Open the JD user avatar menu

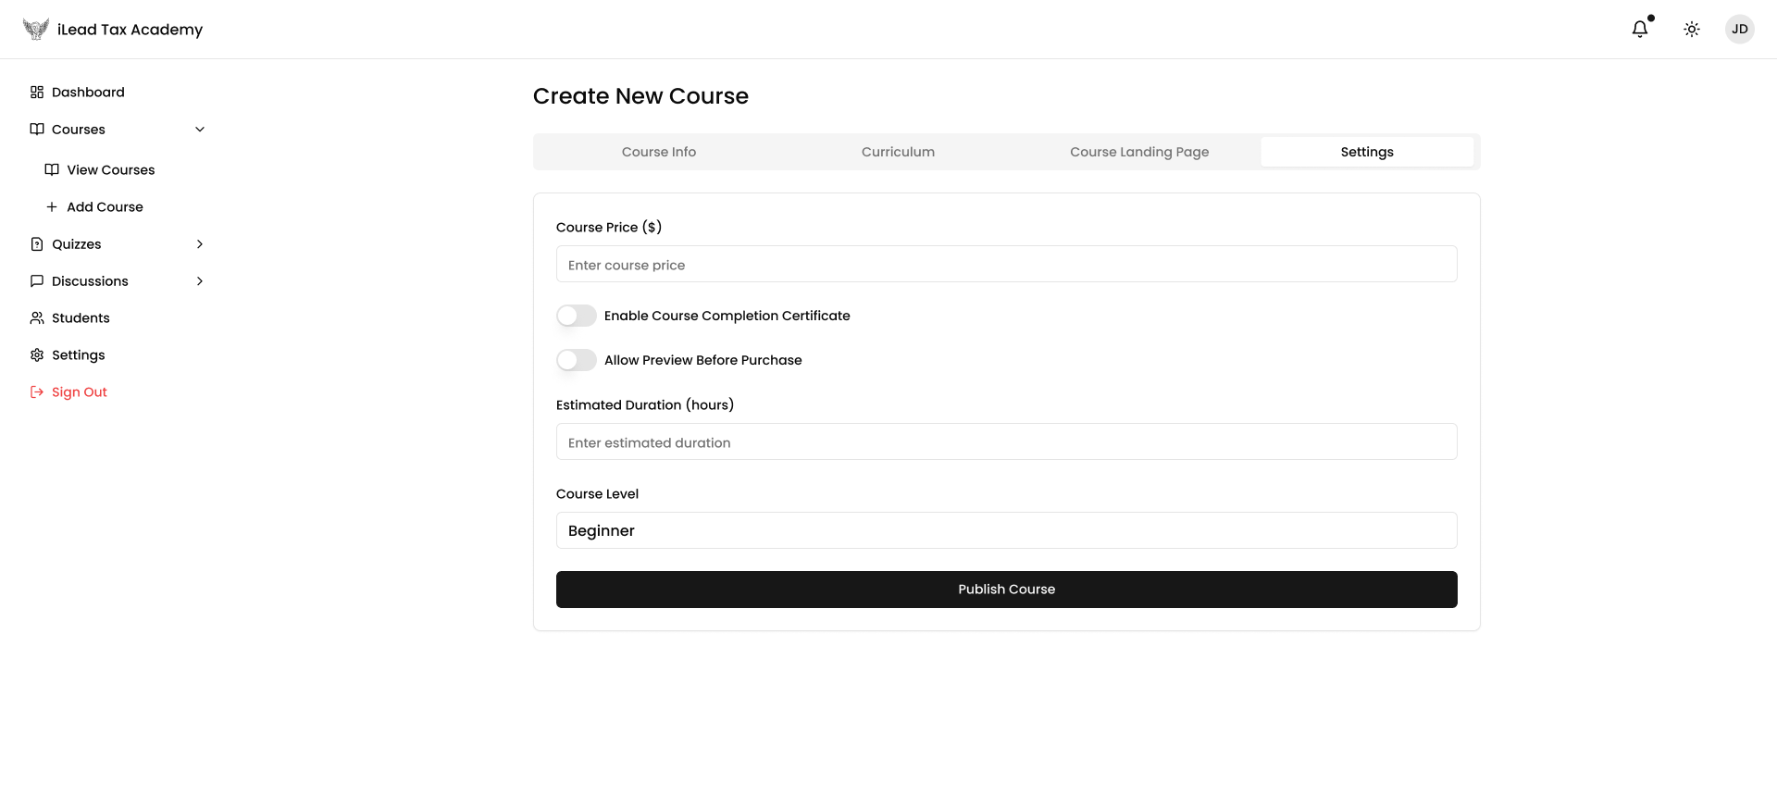(x=1740, y=30)
